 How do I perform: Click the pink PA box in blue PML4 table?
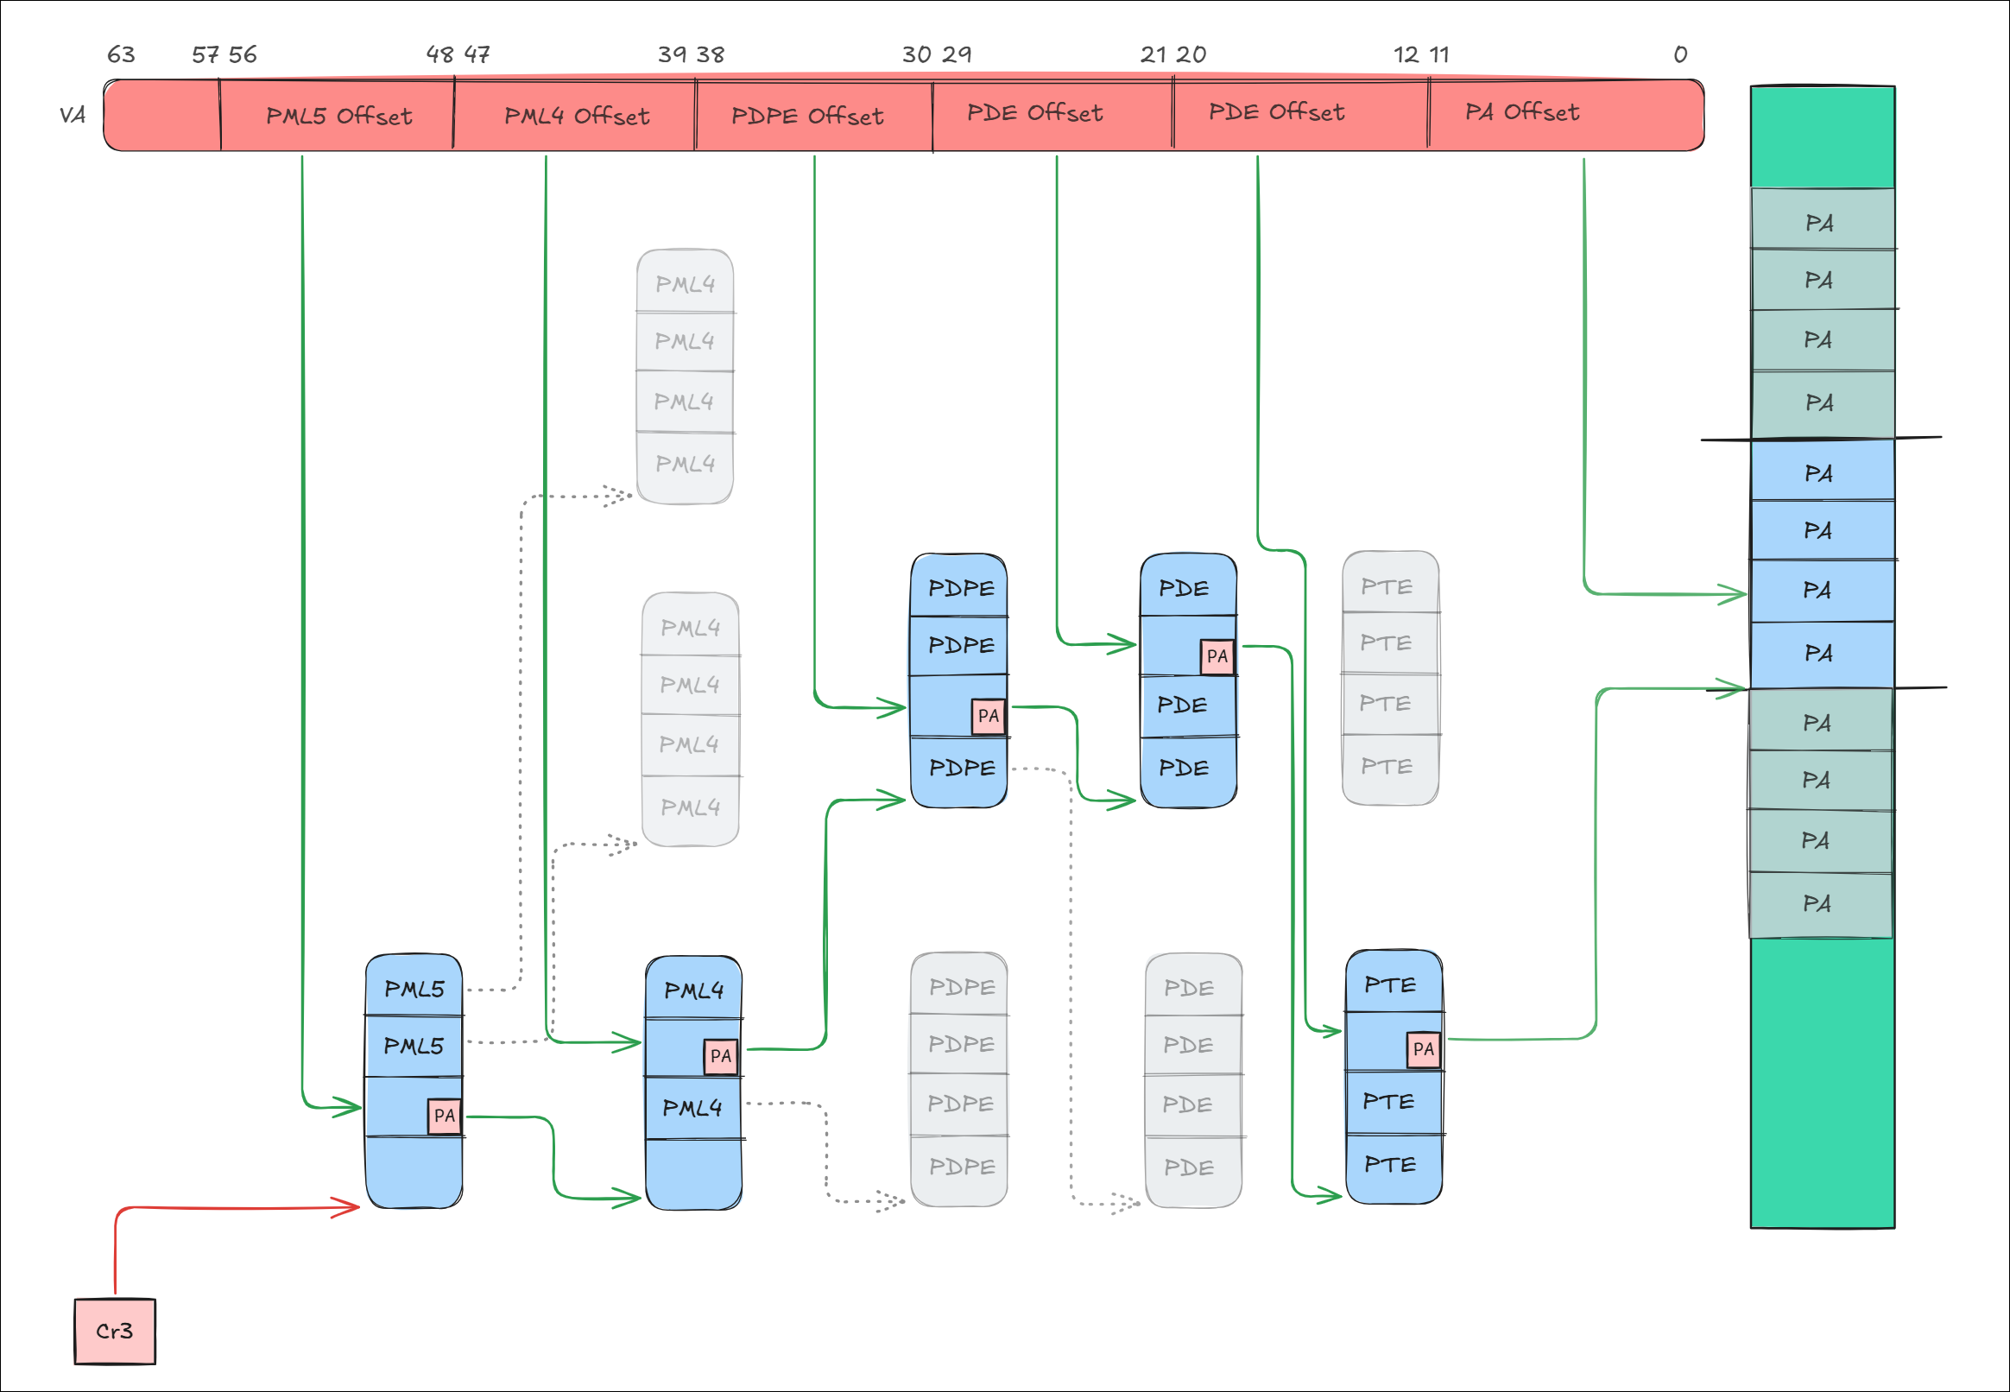pos(720,1056)
